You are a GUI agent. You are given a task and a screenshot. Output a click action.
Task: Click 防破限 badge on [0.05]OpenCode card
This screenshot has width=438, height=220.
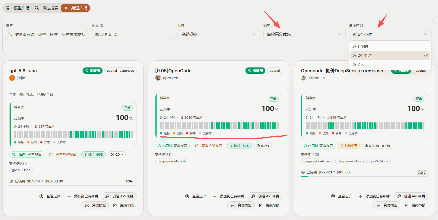pyautogui.click(x=255, y=71)
